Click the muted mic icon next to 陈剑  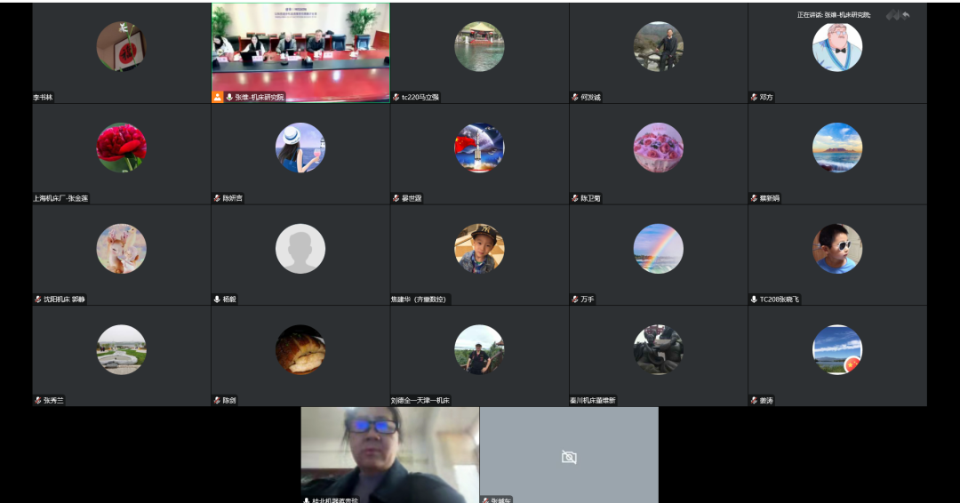(x=217, y=400)
